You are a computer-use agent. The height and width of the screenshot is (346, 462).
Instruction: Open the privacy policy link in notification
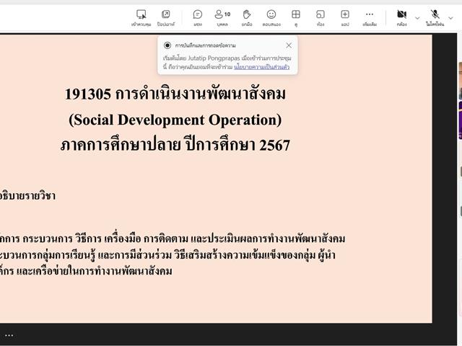(261, 67)
